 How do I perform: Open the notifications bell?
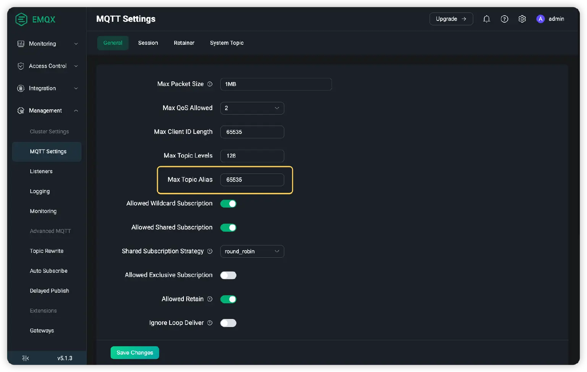click(x=486, y=18)
